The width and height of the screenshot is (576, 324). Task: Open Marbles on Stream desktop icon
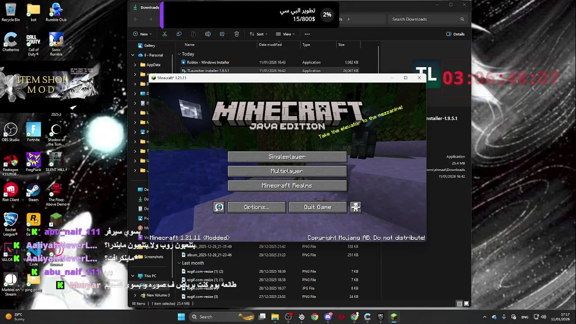pos(11,284)
